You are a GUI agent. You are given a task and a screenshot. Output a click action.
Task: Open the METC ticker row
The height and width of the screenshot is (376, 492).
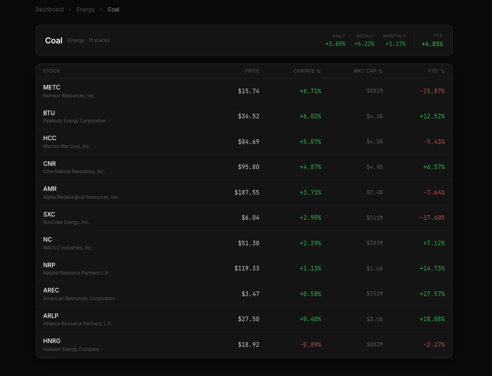[x=244, y=91]
